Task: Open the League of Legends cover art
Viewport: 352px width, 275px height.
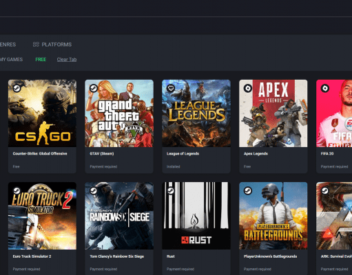Action: 196,113
